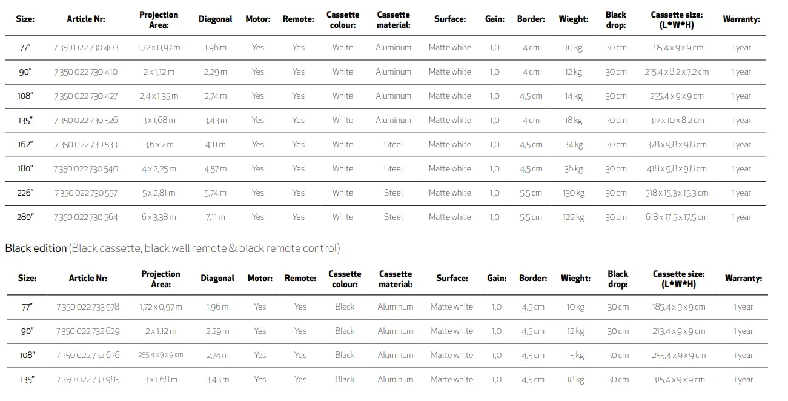Screen dimensions: 788x401
Task: Click the Warranty header in top table
Action: tap(741, 19)
